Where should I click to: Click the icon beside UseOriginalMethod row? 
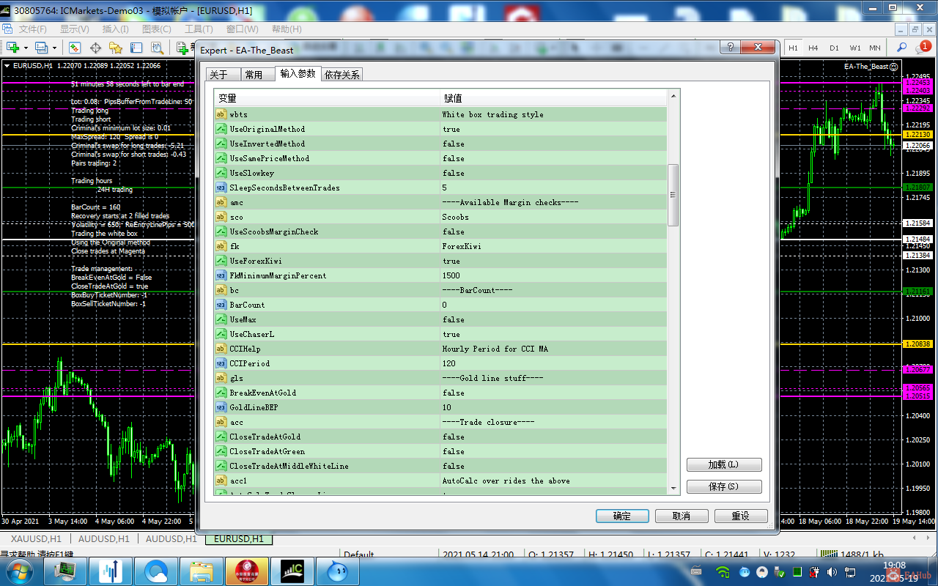221,129
